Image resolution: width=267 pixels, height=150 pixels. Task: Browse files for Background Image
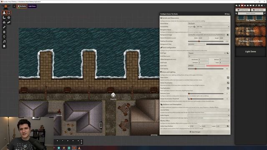[x=228, y=35]
